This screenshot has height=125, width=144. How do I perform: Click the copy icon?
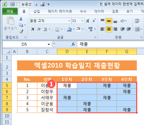pos(21,25)
